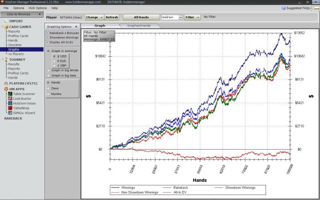
Task: Click the NITJARA (Alias) player name
Action: (71, 17)
